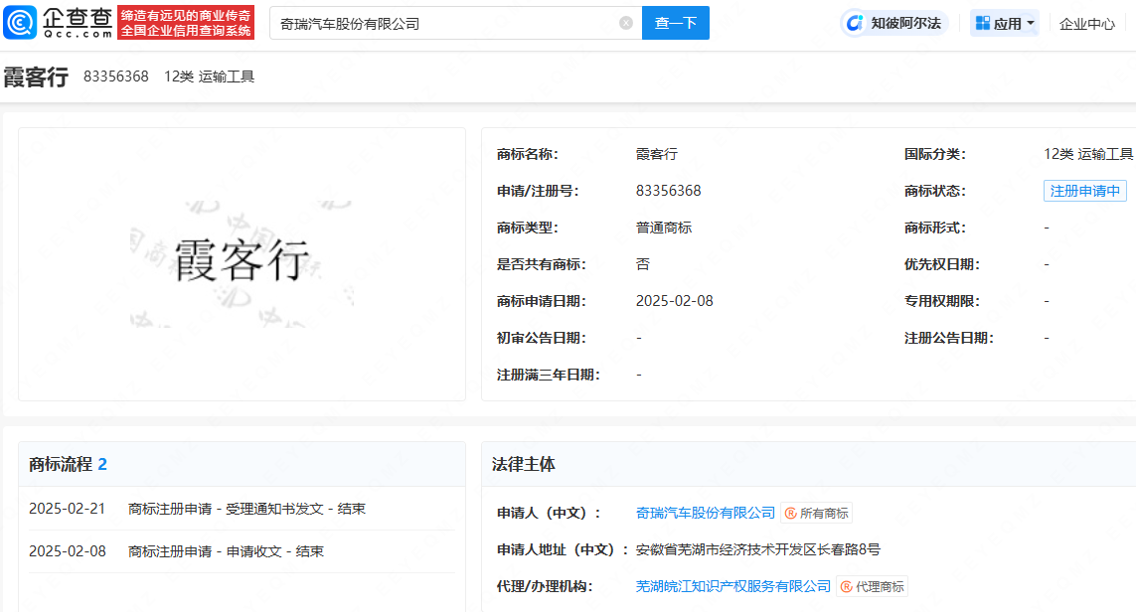
Task: Select header category 12类 运输工具
Action: (x=210, y=76)
